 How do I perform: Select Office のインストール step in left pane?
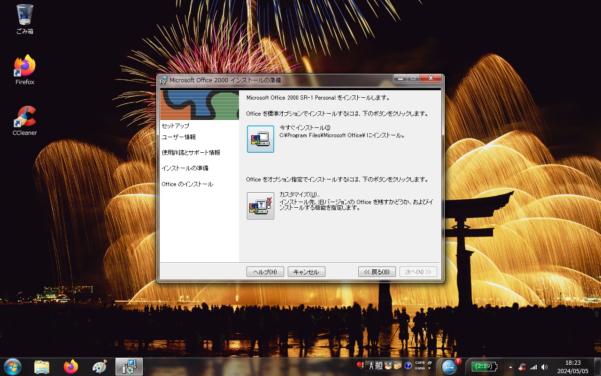pyautogui.click(x=187, y=184)
